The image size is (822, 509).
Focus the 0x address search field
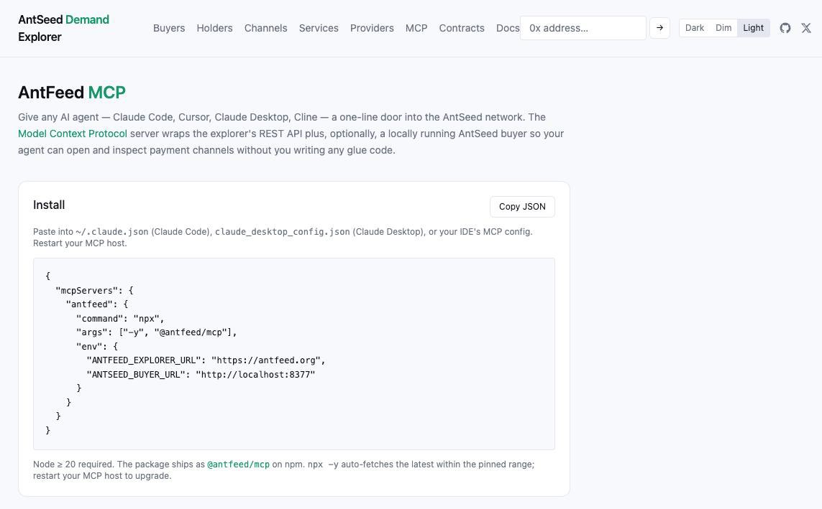point(583,28)
